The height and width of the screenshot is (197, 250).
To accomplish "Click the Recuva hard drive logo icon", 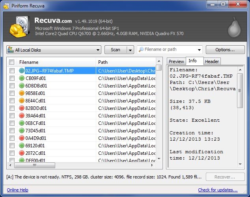I will click(x=19, y=26).
